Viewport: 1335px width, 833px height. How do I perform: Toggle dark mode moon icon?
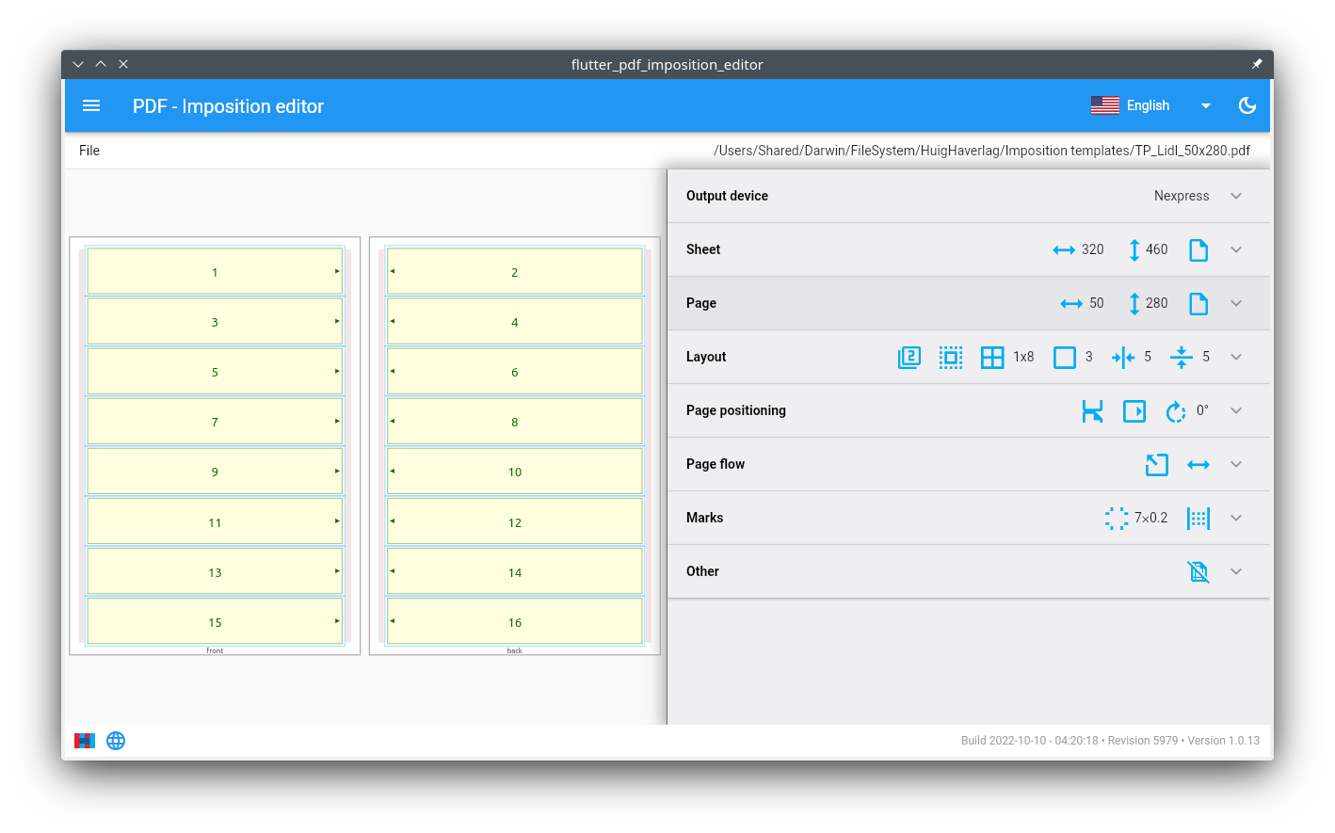click(1247, 106)
